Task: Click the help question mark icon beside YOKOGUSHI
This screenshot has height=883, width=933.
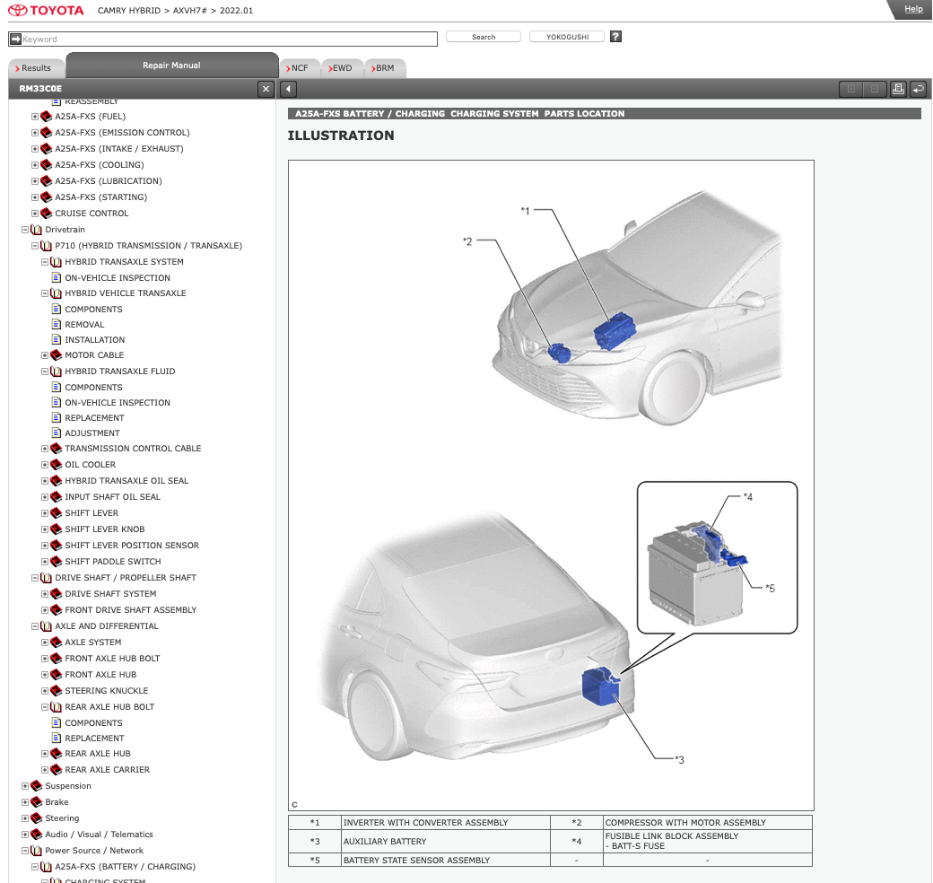Action: [x=615, y=36]
